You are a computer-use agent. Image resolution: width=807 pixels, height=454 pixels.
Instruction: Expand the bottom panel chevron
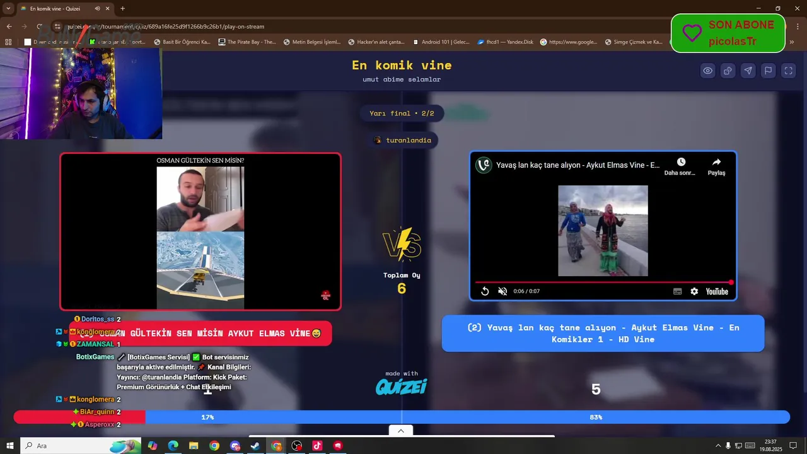click(401, 431)
